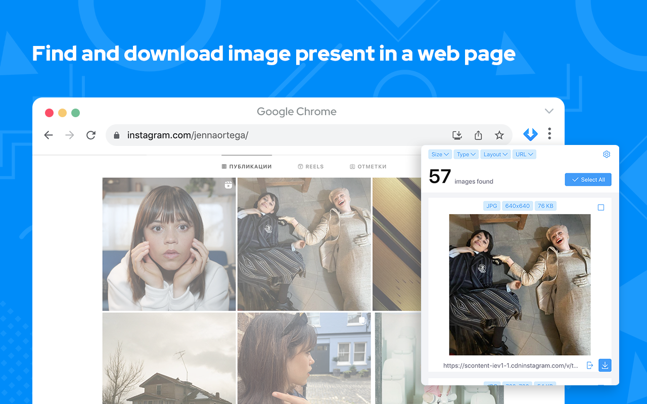Open the URL filter dropdown
The image size is (647, 404).
point(524,154)
